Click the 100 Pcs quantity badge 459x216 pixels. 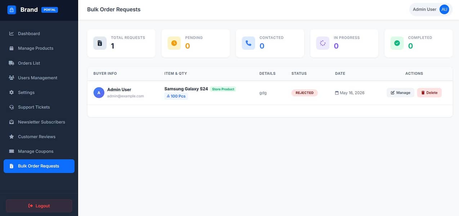click(x=176, y=96)
